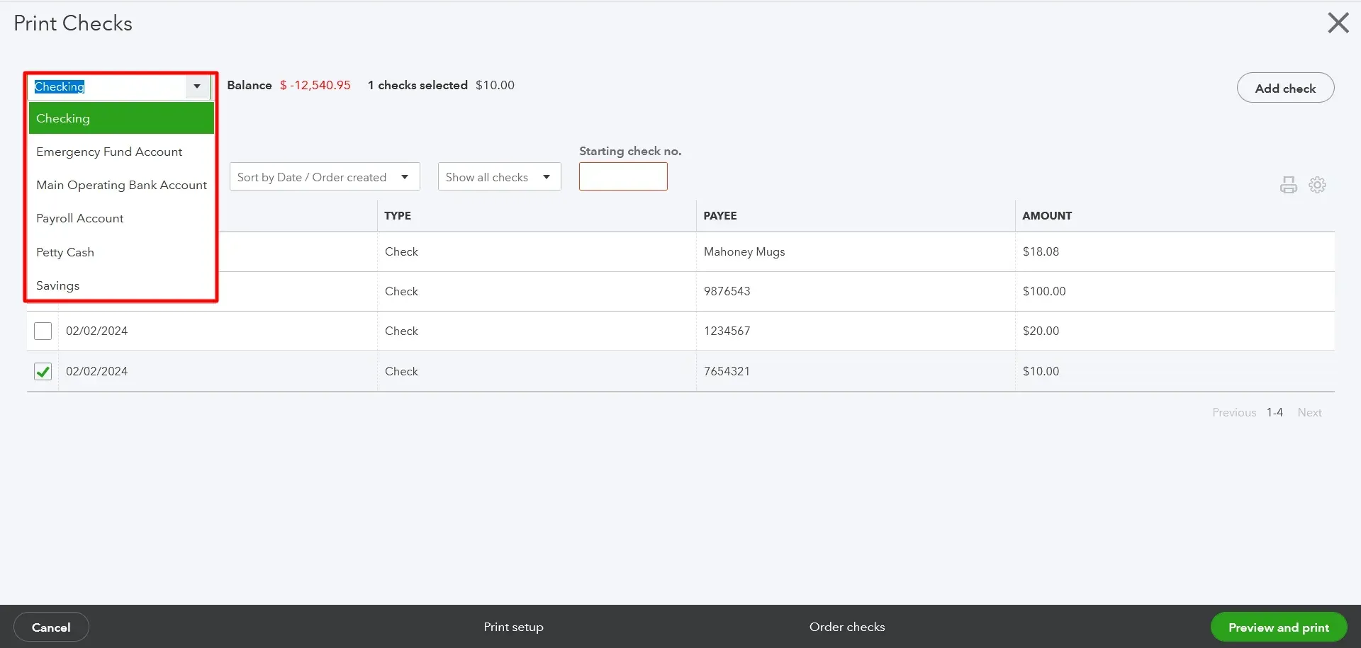1361x648 pixels.
Task: Select Checking in the account list
Action: [x=121, y=118]
